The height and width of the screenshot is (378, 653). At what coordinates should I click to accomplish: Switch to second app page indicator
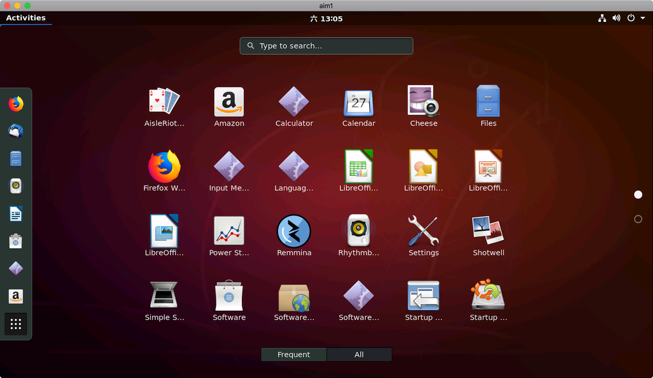coord(638,219)
